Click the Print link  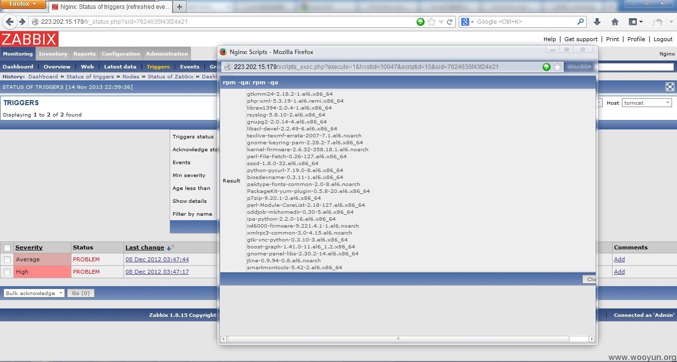point(613,39)
